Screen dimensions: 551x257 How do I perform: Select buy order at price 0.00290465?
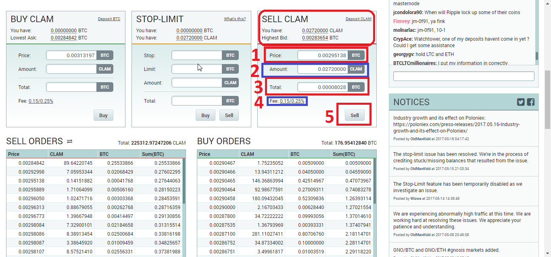click(285, 181)
